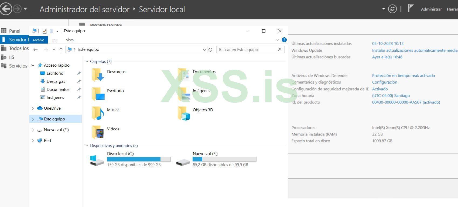
Task: Open the Descargas folder icon
Action: pyautogui.click(x=98, y=75)
